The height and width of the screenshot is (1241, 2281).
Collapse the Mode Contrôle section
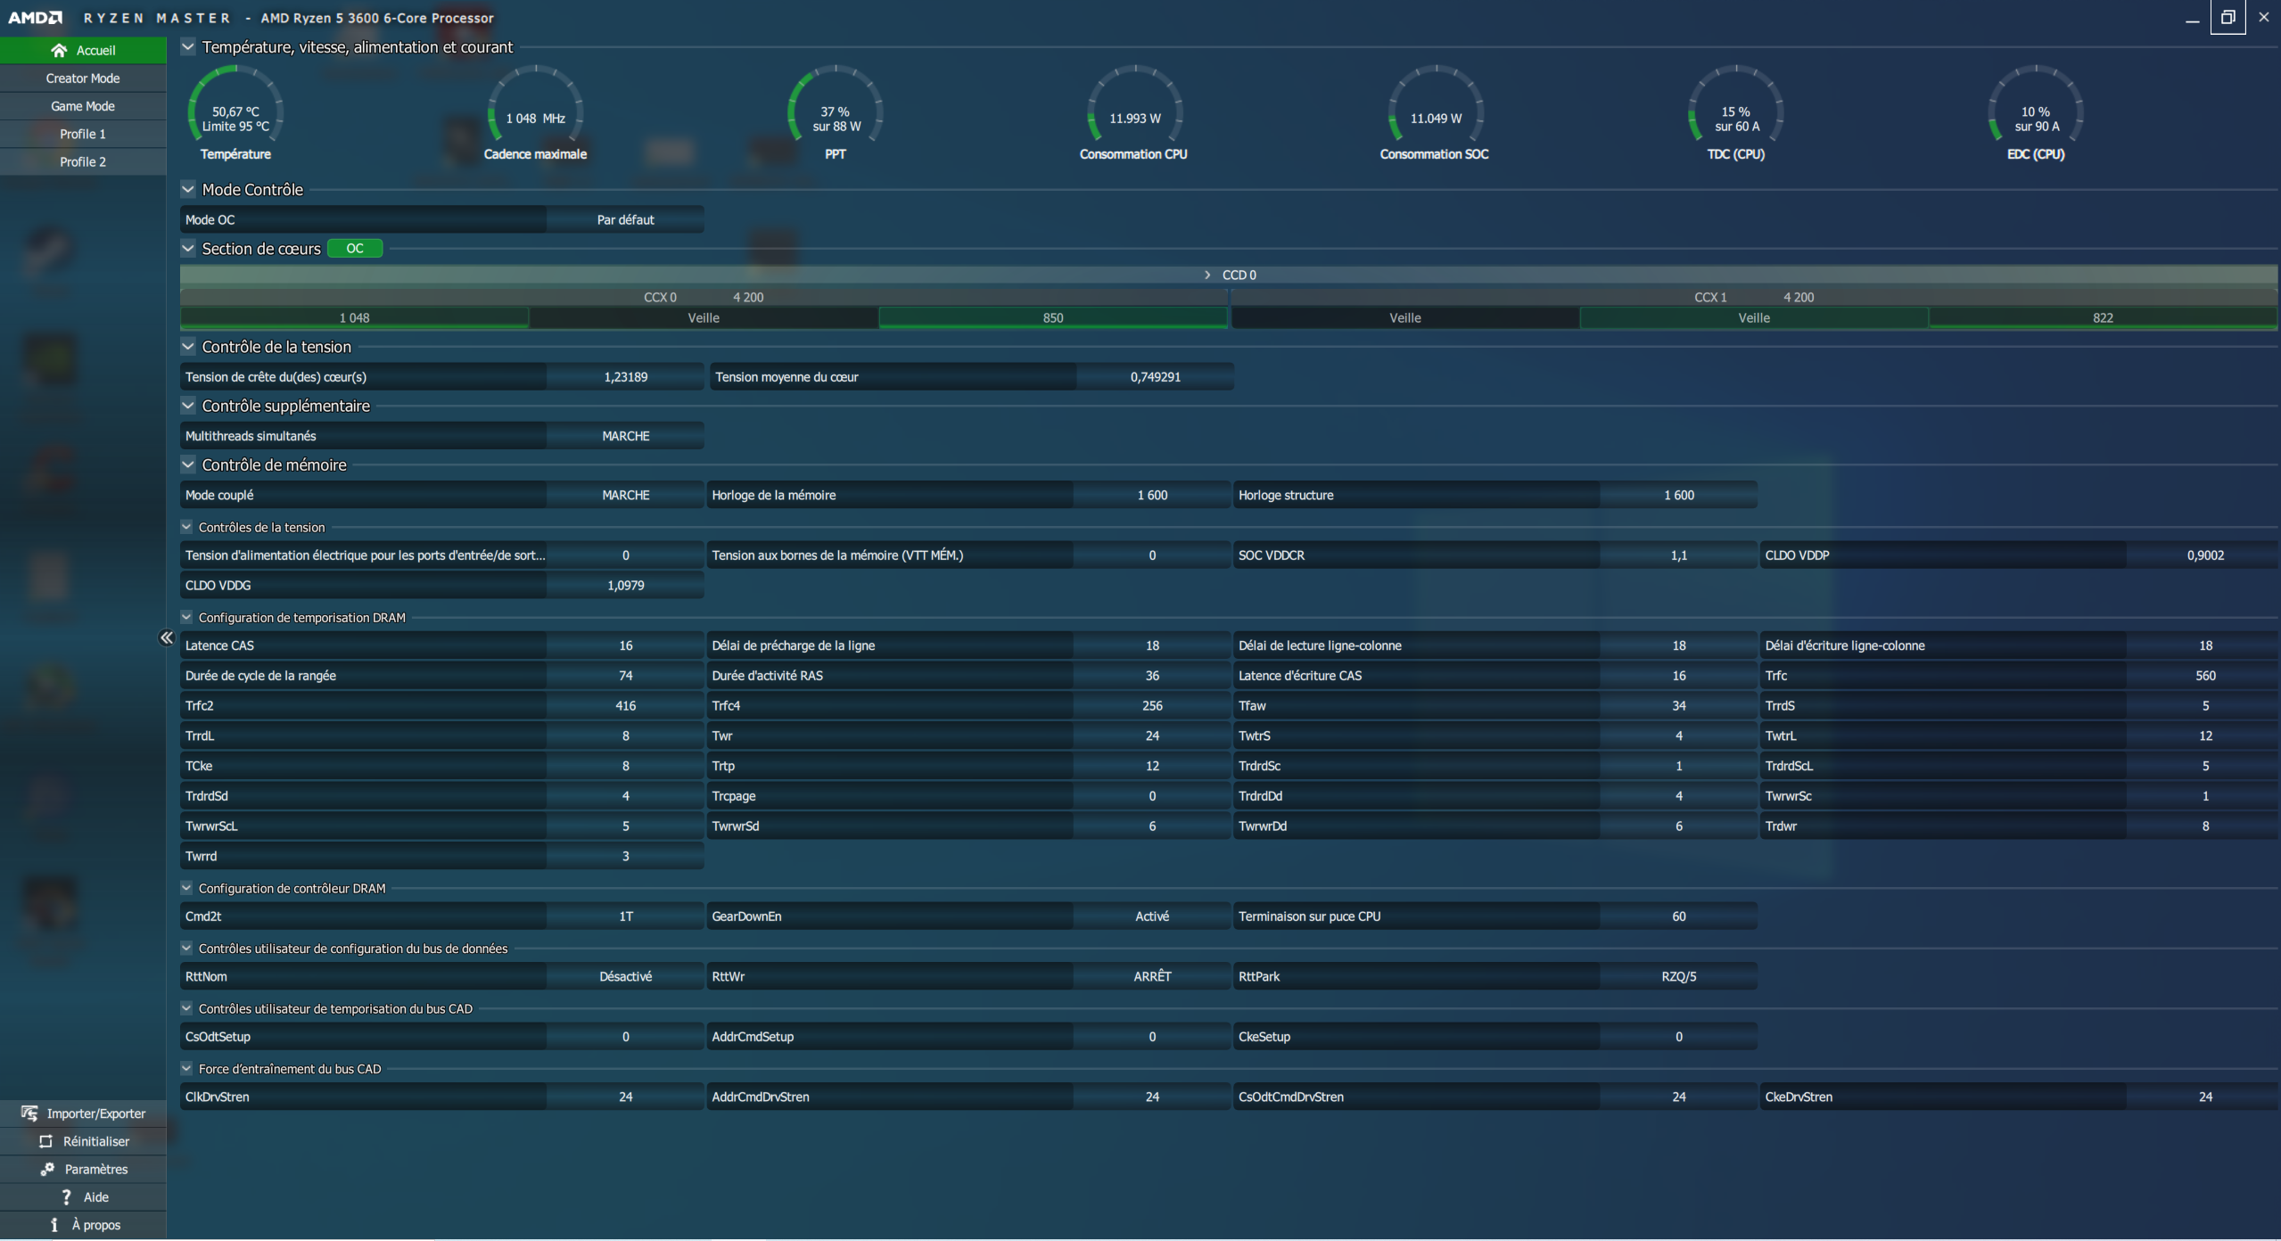click(x=188, y=189)
